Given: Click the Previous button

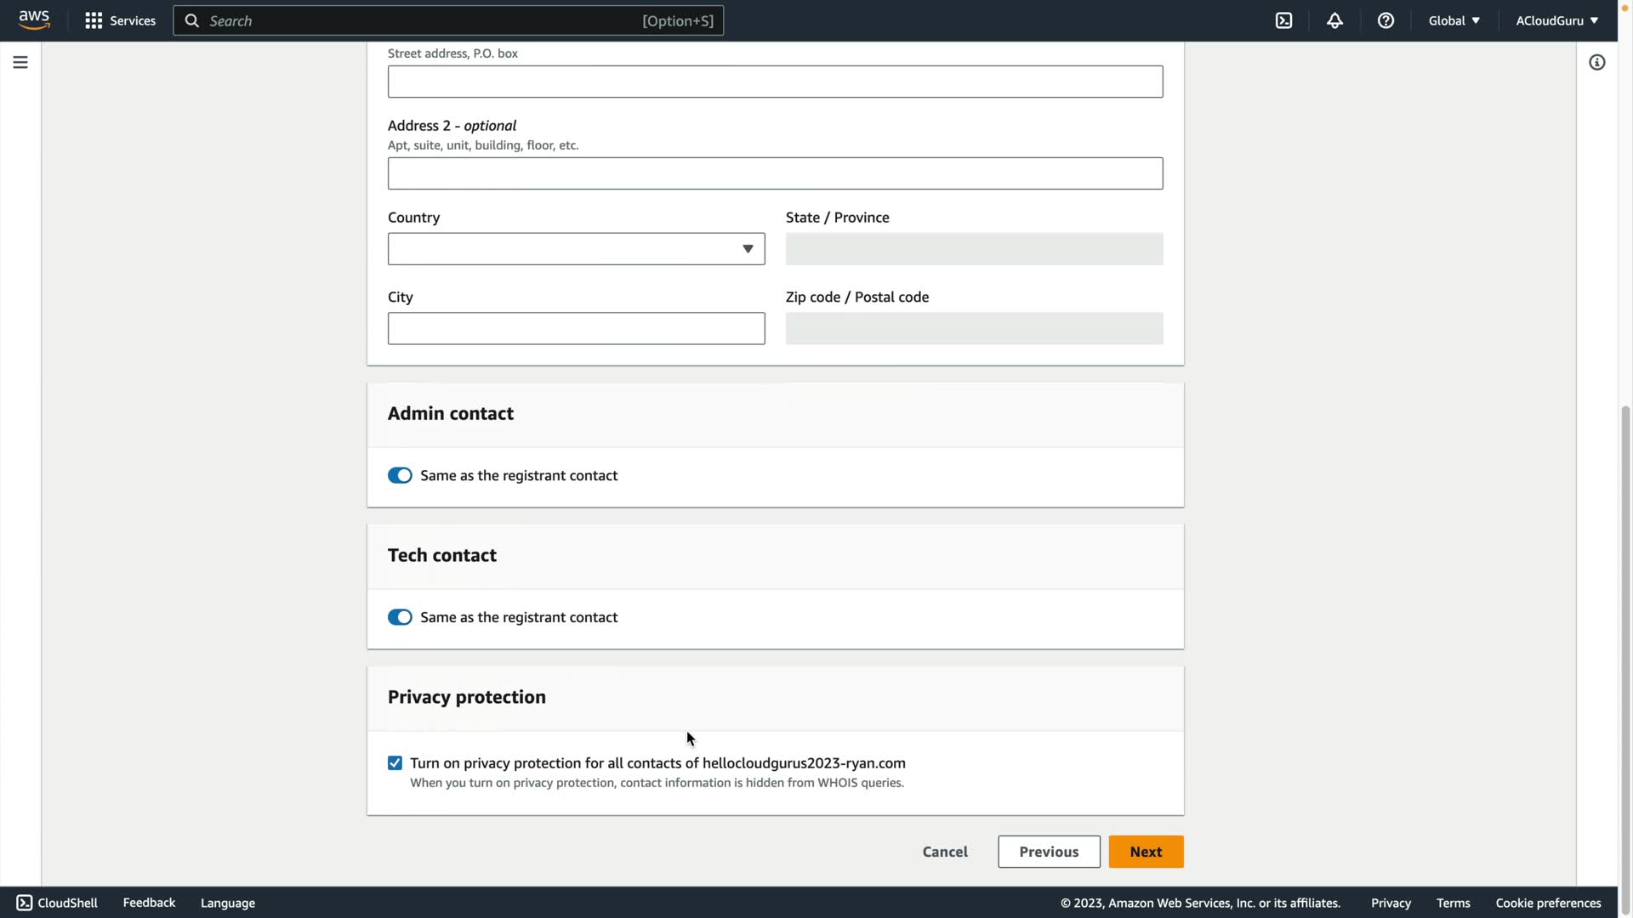Looking at the screenshot, I should coord(1048,852).
